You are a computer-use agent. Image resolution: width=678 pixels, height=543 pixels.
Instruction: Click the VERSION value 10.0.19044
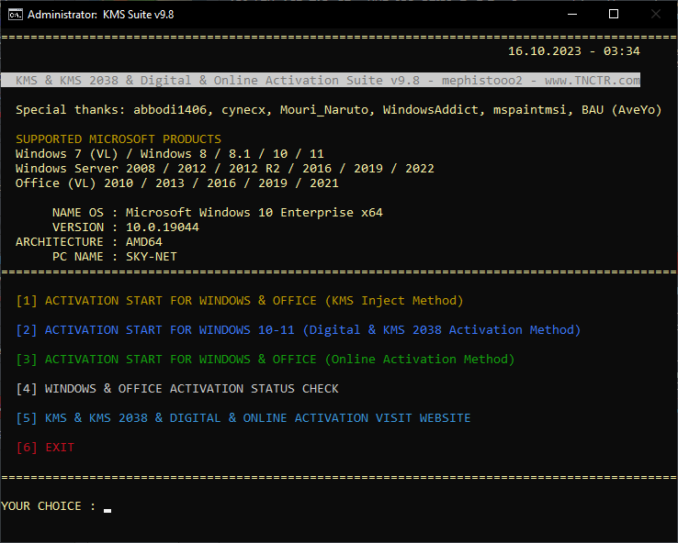coord(162,227)
